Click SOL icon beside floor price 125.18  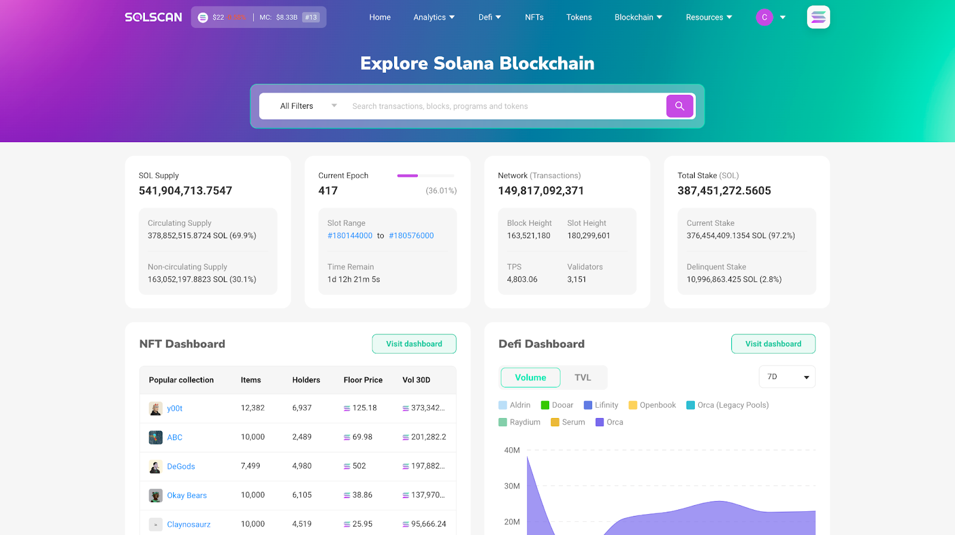tap(347, 408)
